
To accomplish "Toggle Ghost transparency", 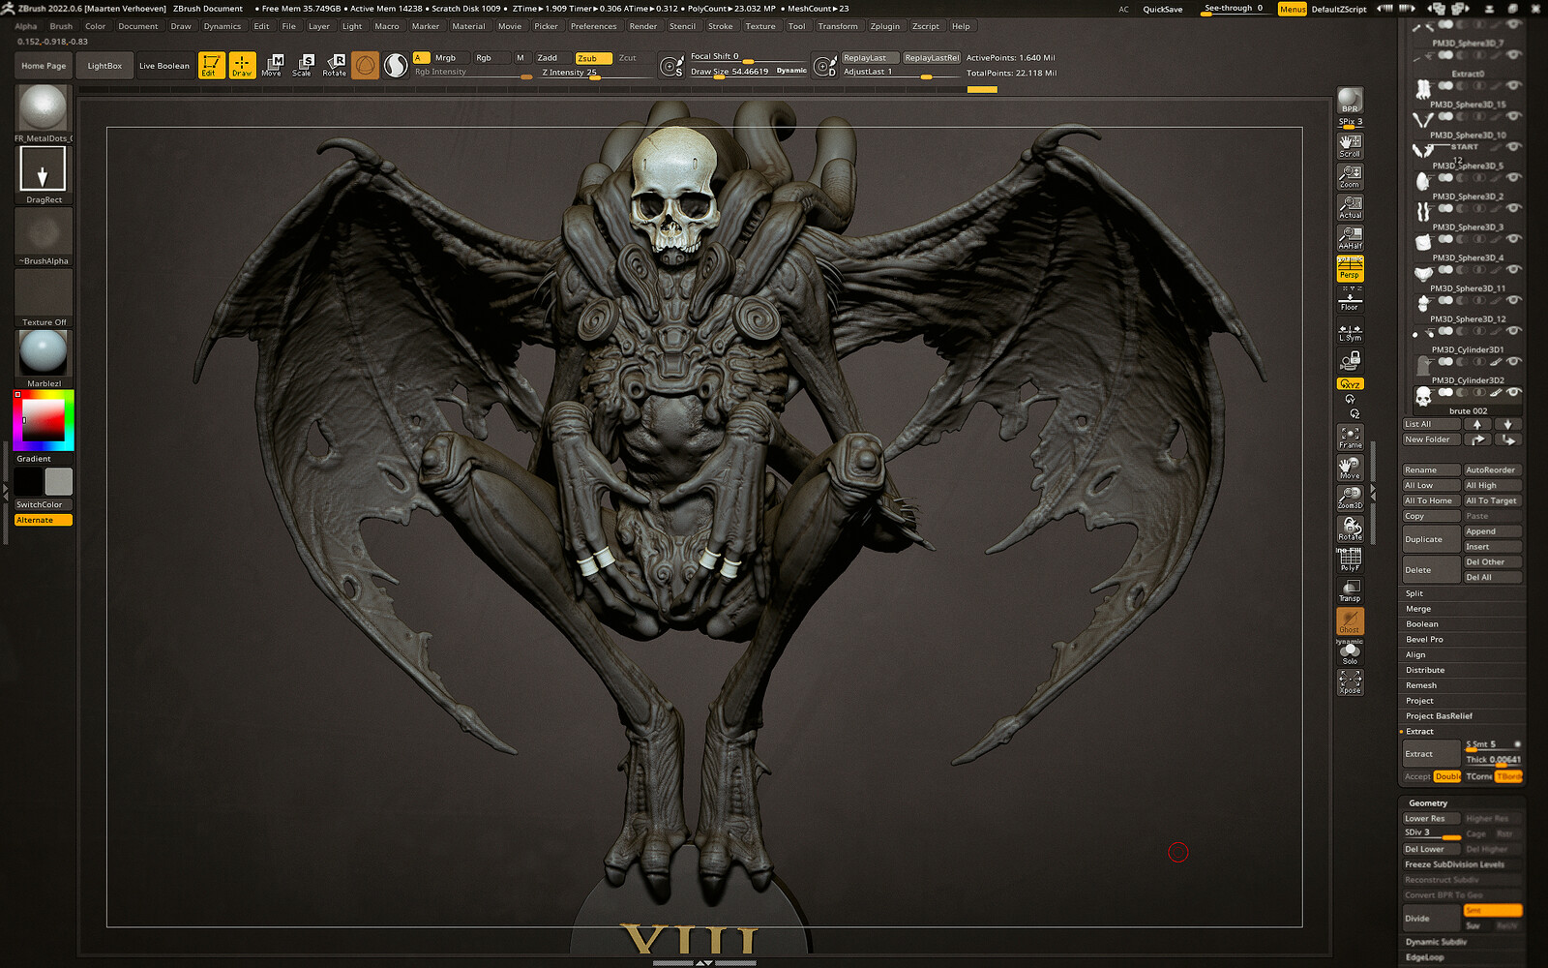I will coord(1350,621).
